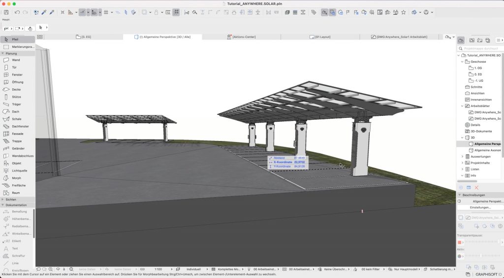Open the 1:100 scale selector
504x278 pixels.
tap(158, 270)
